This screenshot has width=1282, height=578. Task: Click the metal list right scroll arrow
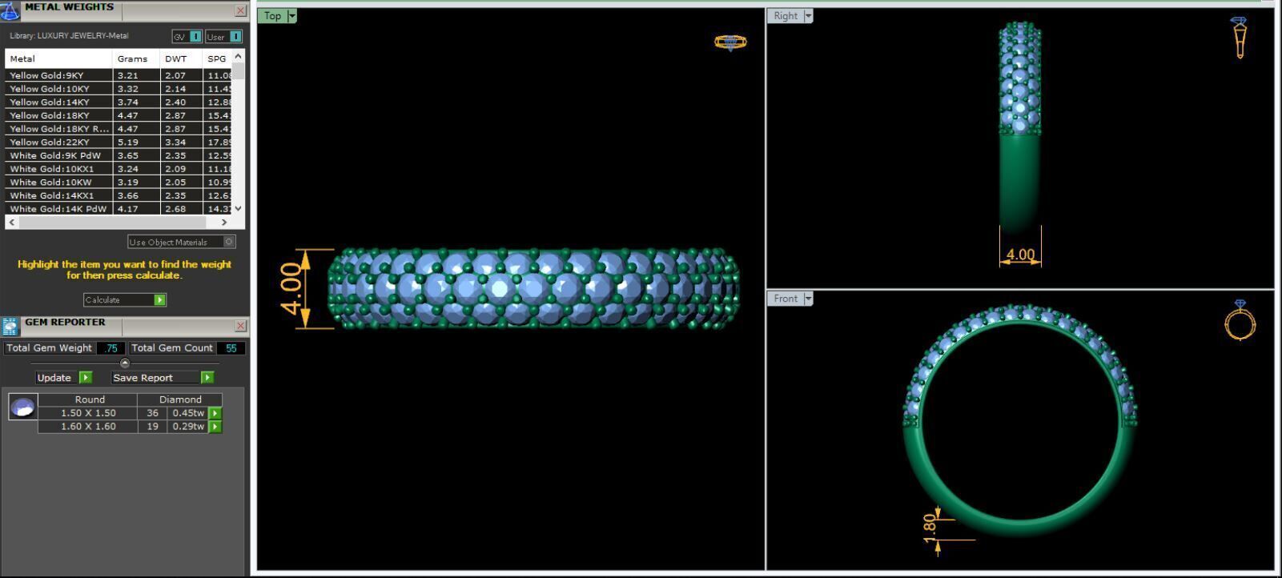[x=224, y=222]
